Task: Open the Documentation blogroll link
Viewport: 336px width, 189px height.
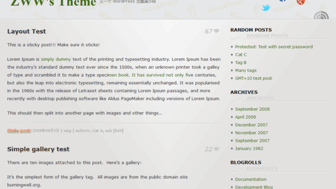Action: [x=251, y=180]
